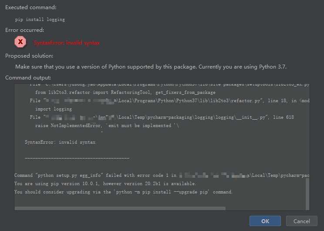Click the 'pip install logging' command text
This screenshot has height=231, width=324.
(40, 20)
